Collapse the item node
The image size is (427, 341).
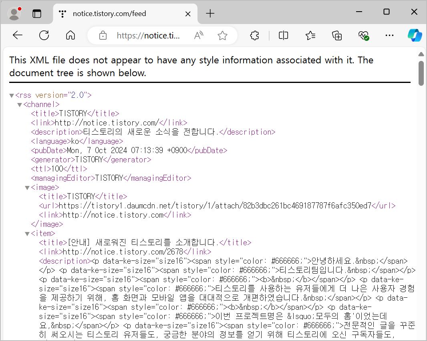(x=27, y=234)
